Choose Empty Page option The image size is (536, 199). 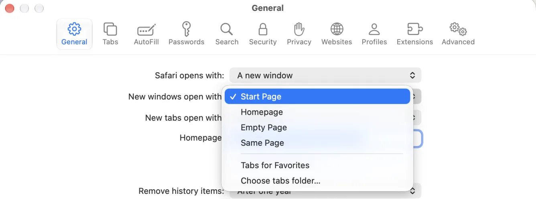(x=317, y=128)
